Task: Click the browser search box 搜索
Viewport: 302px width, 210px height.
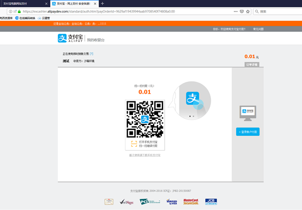Action: click(x=277, y=11)
